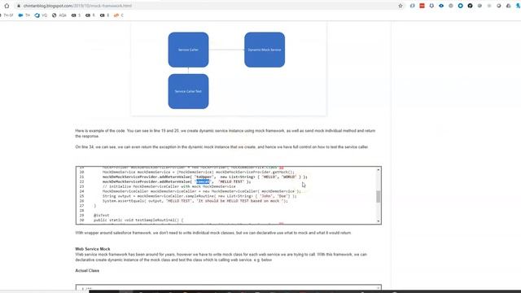Bookmark this page with the star icon

click(x=401, y=6)
